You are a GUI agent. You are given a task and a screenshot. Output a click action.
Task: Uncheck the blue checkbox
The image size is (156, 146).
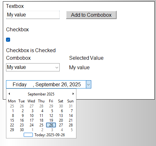(x=8, y=40)
